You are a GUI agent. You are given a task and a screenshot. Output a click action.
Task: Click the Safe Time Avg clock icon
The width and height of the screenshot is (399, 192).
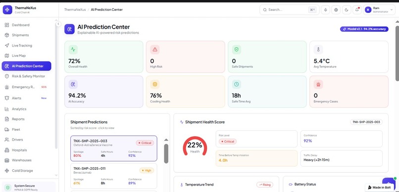pyautogui.click(x=237, y=84)
